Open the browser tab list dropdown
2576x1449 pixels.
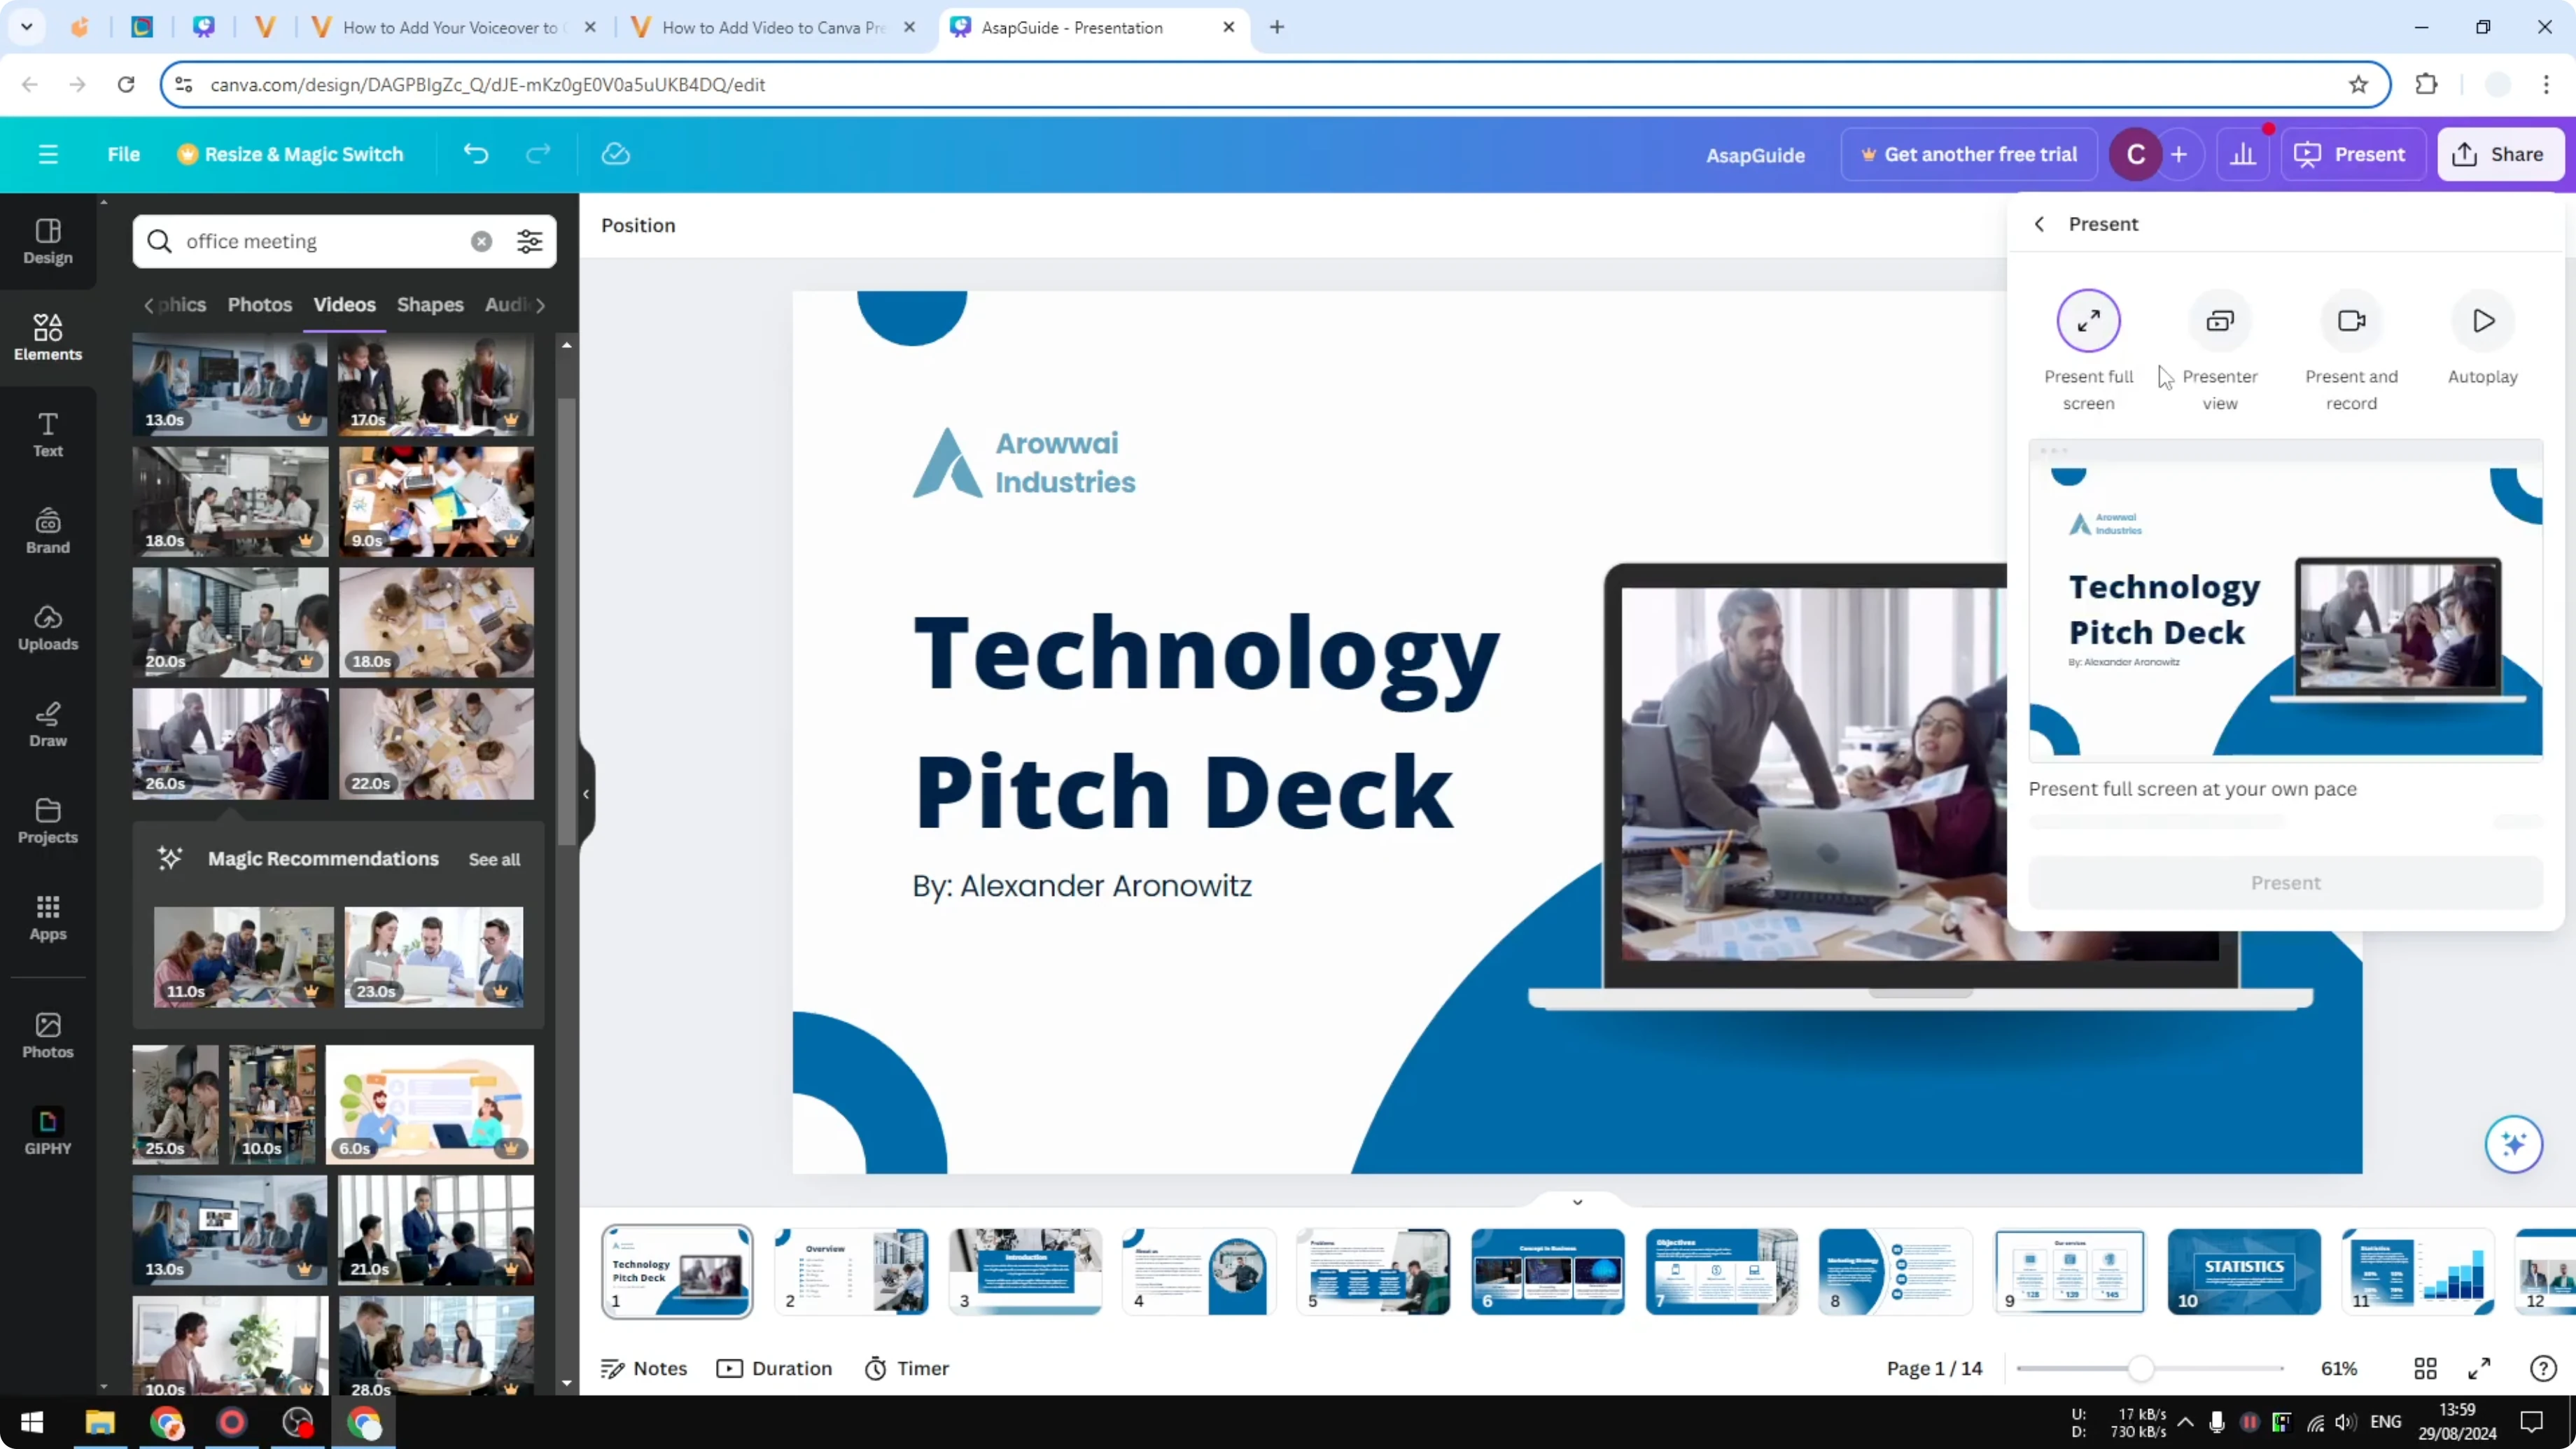27,27
